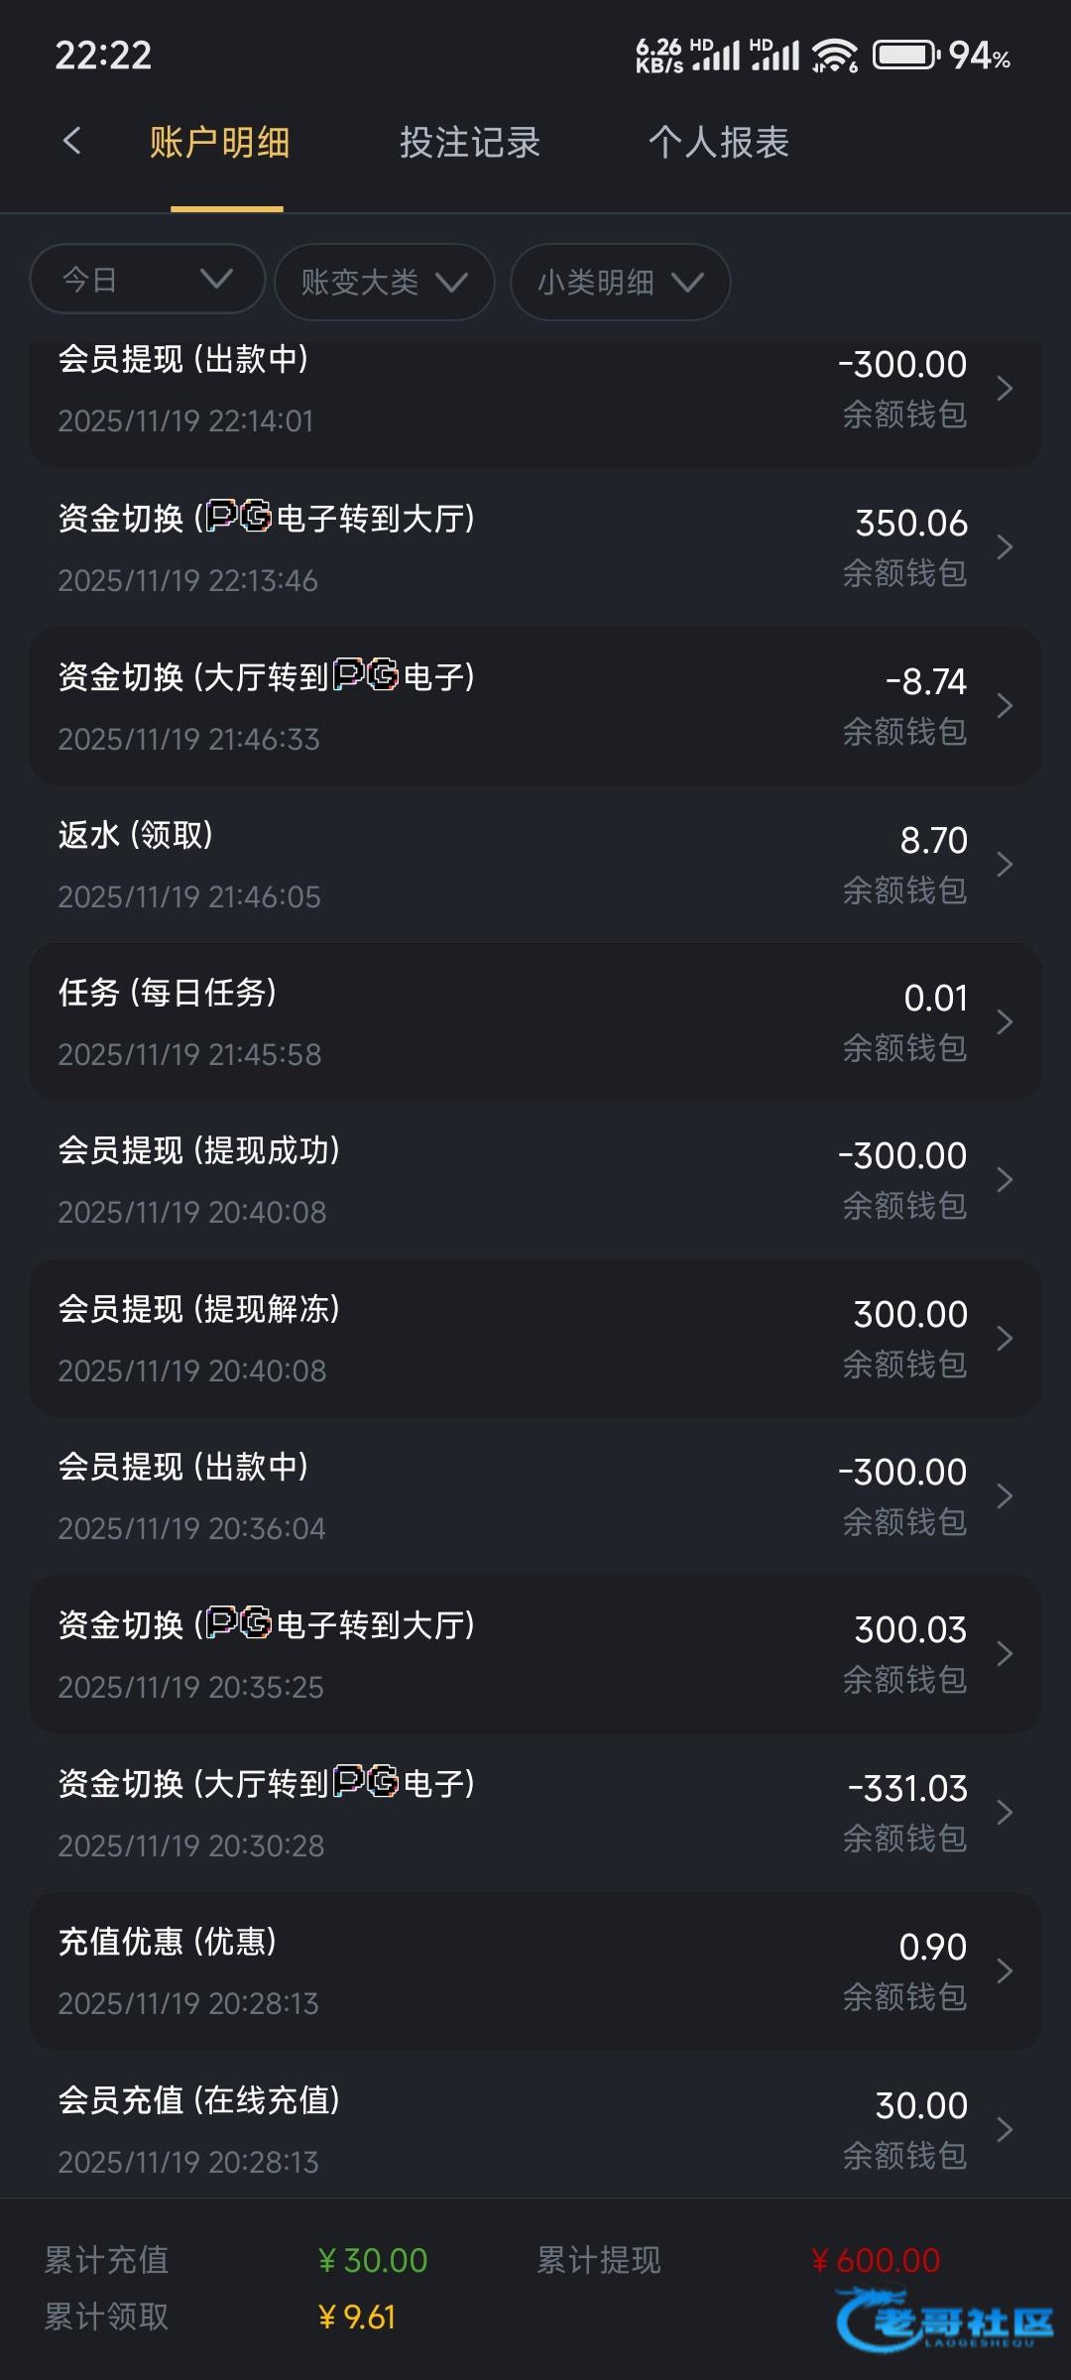Image resolution: width=1071 pixels, height=2380 pixels.
Task: Expand the 小类明细 subcategory dropdown
Action: coord(620,282)
